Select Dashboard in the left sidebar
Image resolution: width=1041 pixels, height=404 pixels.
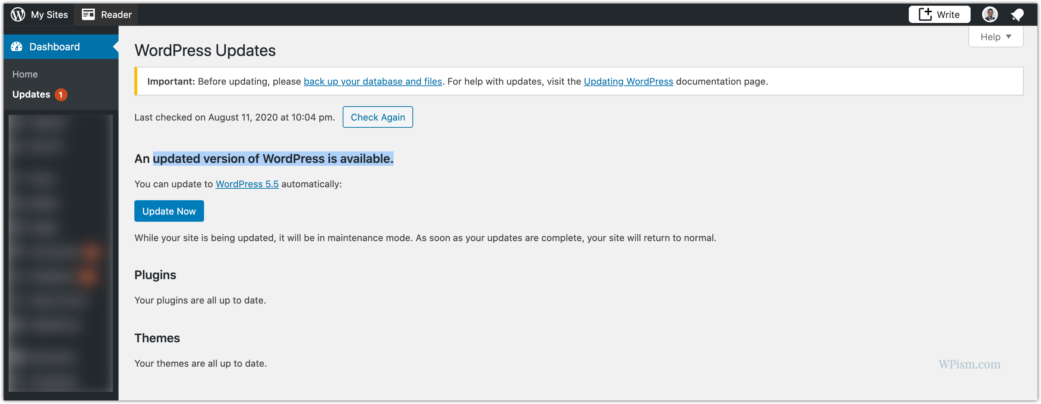click(55, 46)
